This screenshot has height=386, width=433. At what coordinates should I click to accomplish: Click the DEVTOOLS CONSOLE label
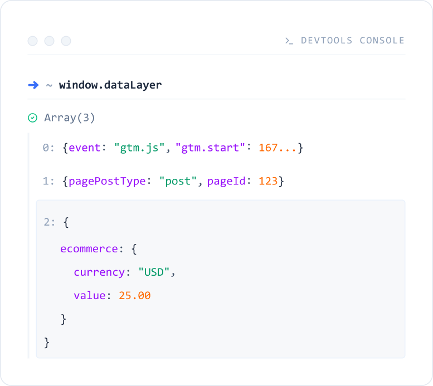click(352, 41)
